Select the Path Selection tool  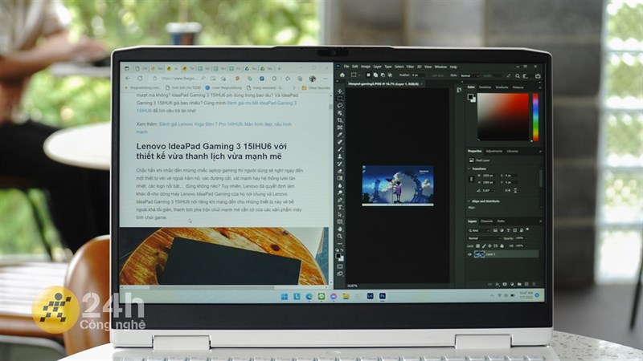340,214
